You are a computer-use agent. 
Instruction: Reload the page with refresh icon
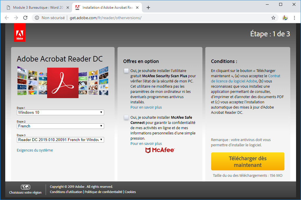(25, 18)
